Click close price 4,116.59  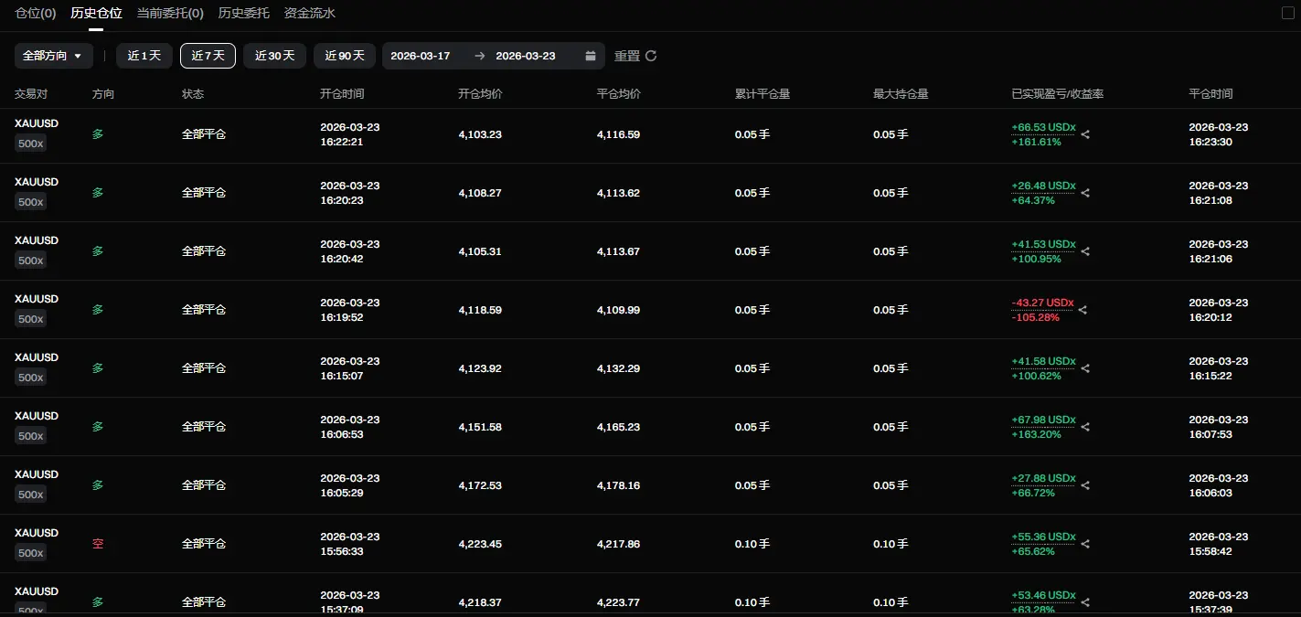618,134
